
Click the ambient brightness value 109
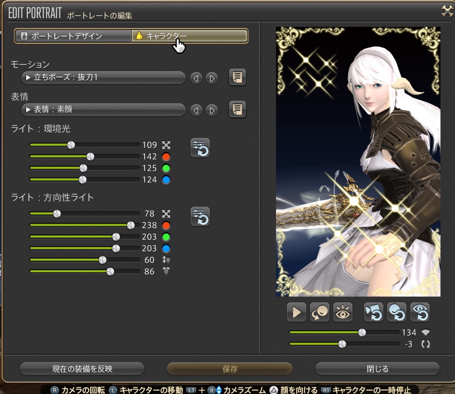coord(149,145)
